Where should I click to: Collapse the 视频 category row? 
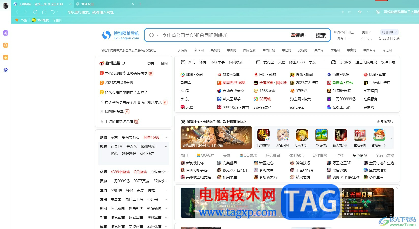pos(166,146)
